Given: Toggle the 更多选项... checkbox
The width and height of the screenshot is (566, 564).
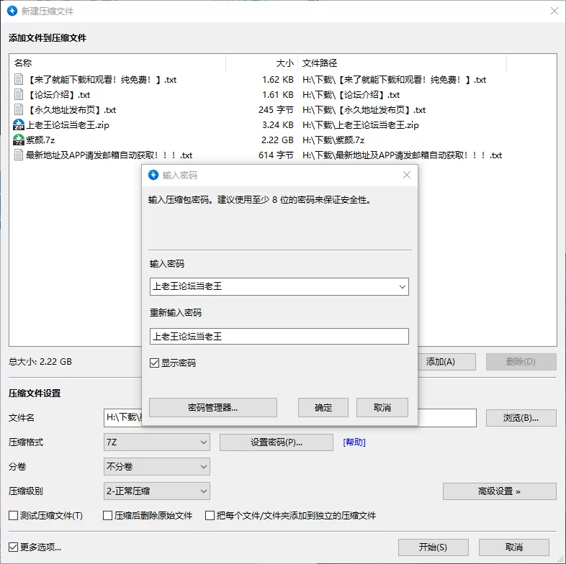Looking at the screenshot, I should click(x=14, y=547).
